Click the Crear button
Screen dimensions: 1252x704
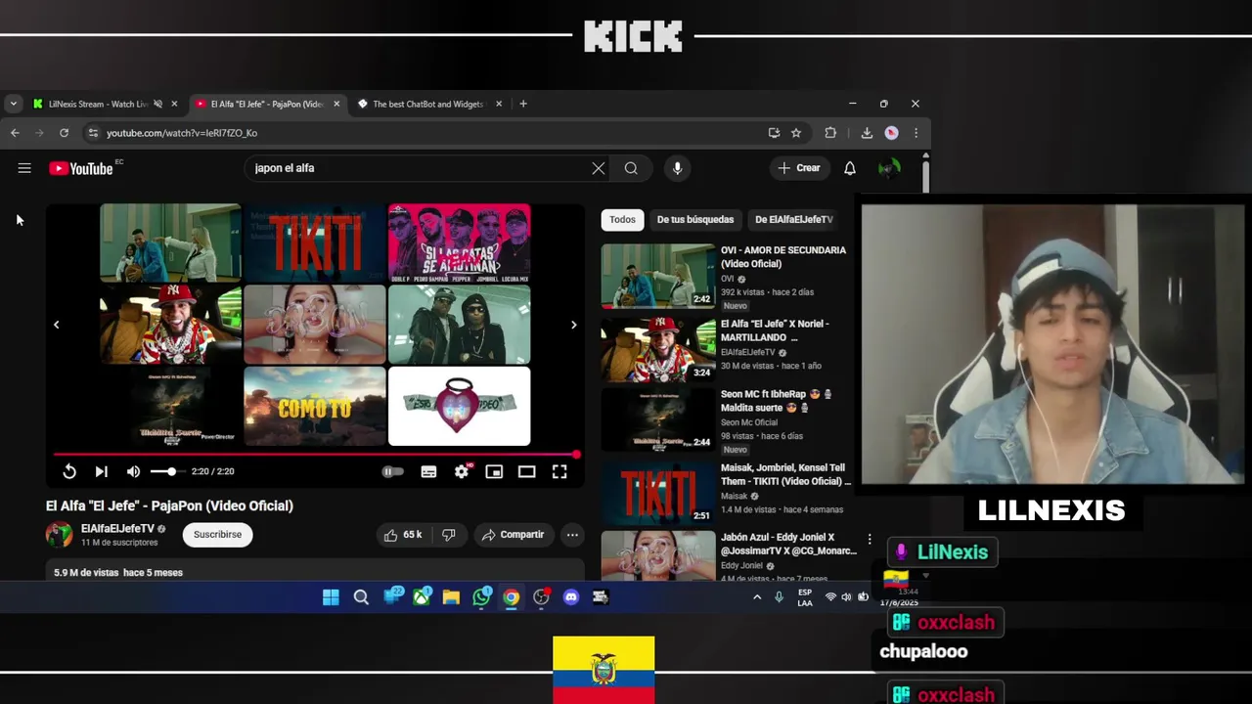[799, 168]
